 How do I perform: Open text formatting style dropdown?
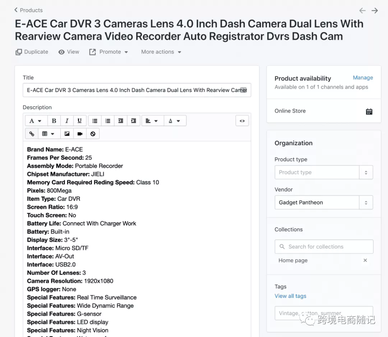(36, 121)
